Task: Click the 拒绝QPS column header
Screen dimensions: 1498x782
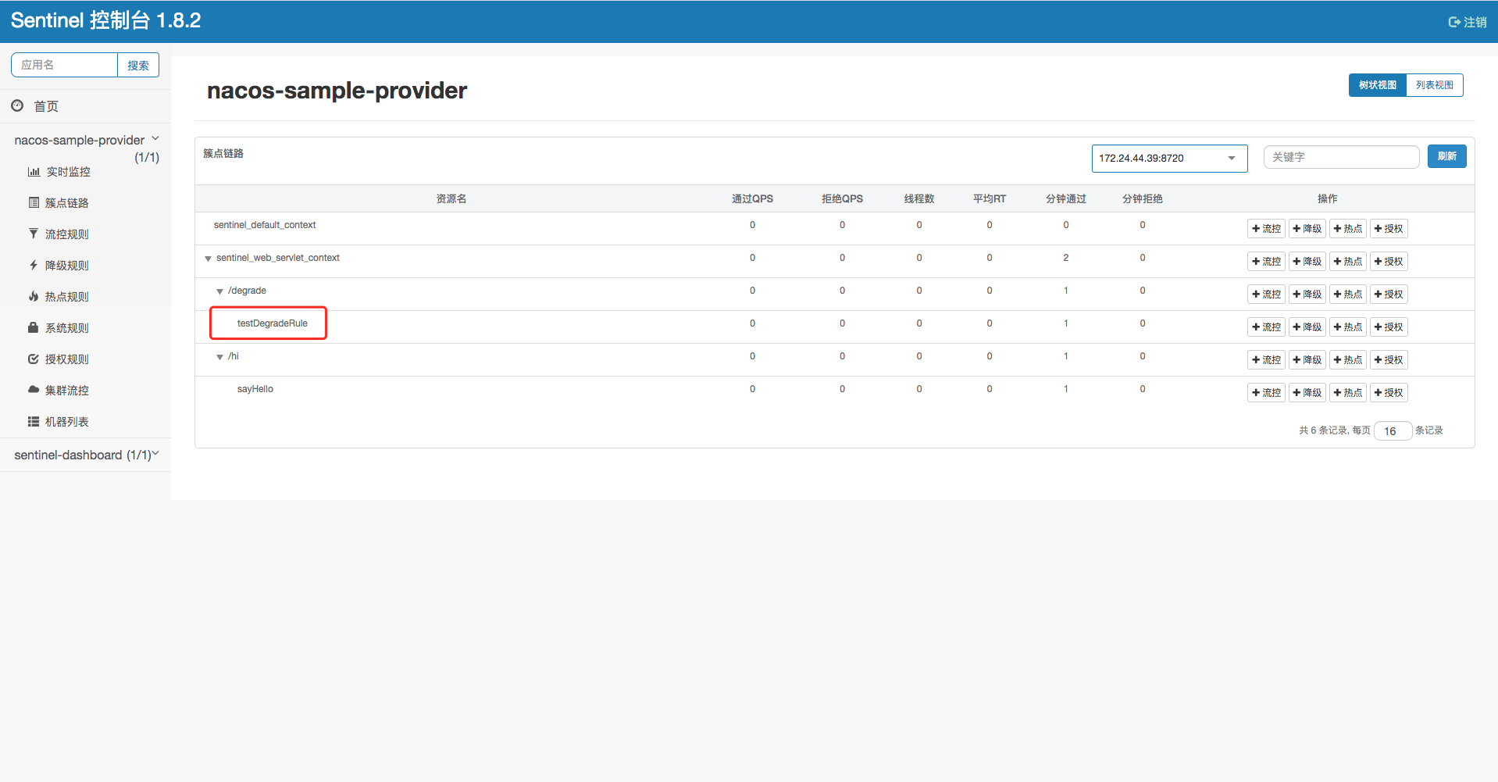Action: pyautogui.click(x=842, y=198)
